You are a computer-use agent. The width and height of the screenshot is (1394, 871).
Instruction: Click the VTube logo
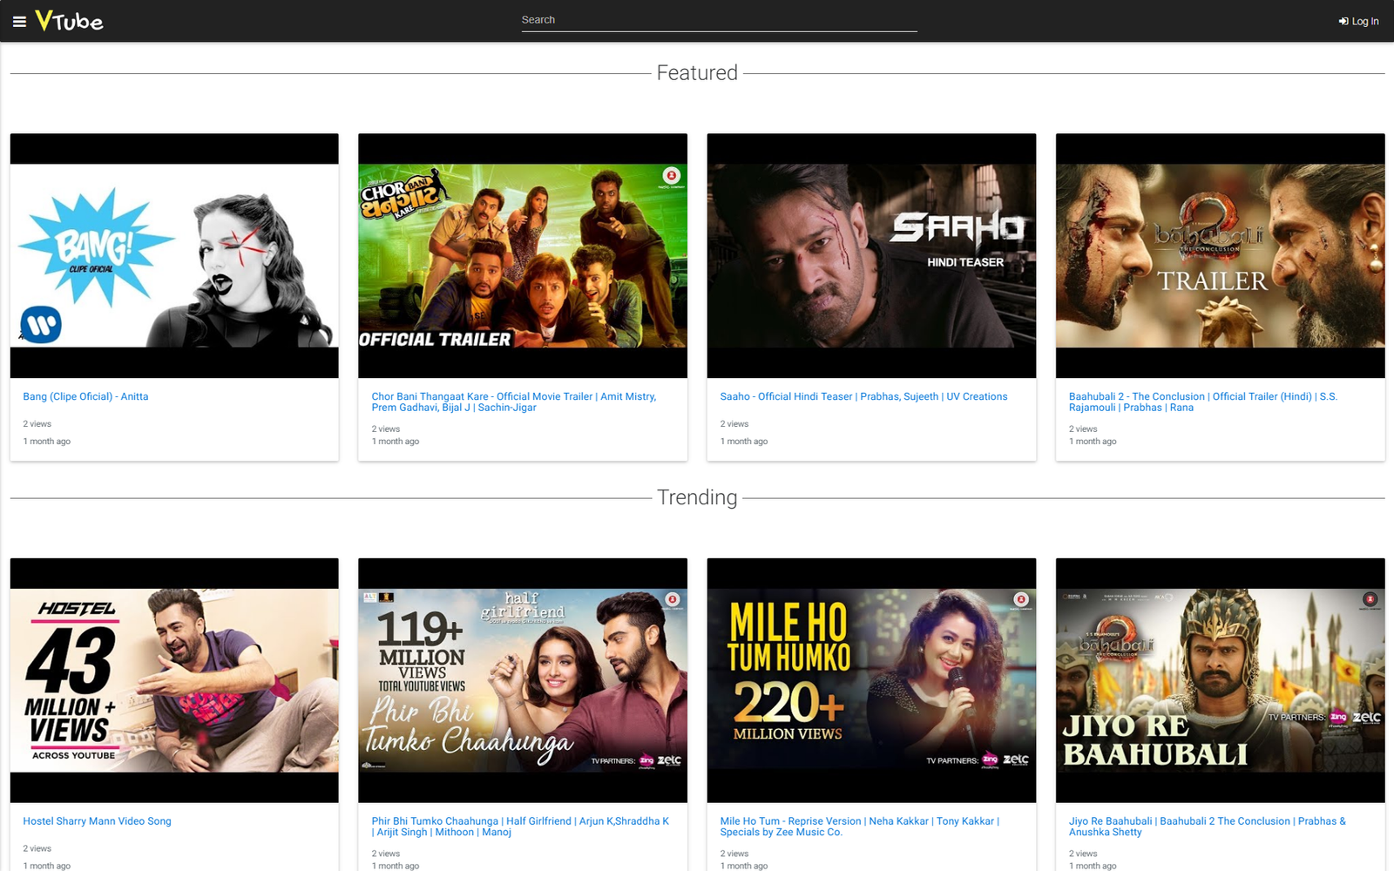[x=69, y=21]
